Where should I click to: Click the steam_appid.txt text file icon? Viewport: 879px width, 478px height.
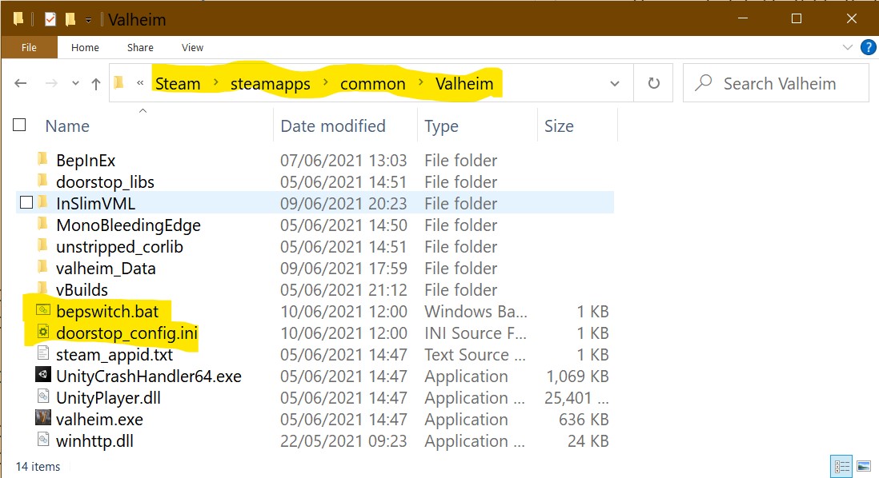click(x=43, y=354)
